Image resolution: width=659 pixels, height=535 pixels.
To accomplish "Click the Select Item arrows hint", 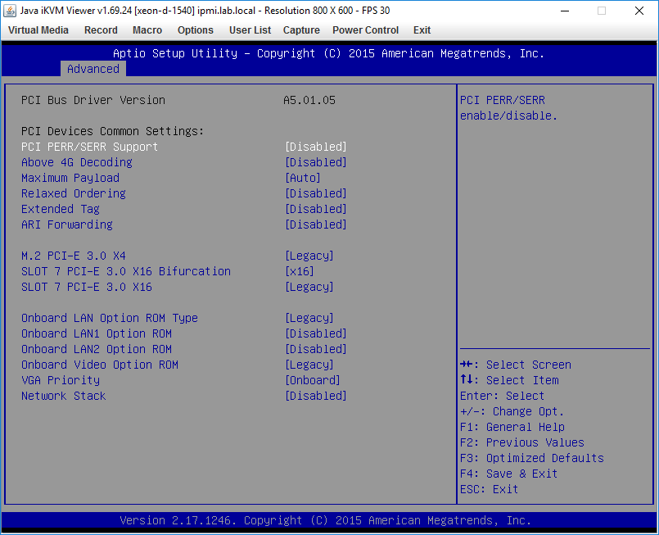I will 509,380.
